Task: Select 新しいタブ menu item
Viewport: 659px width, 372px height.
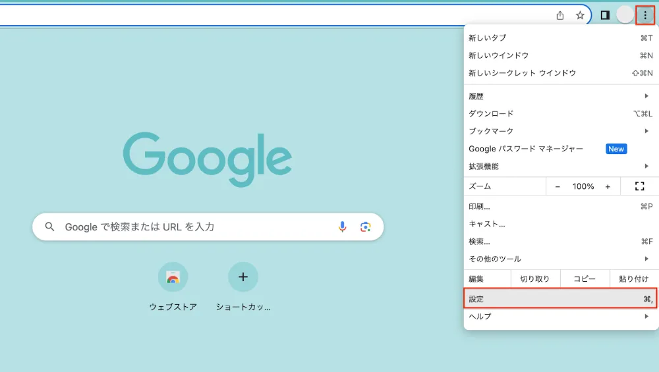Action: (561, 38)
